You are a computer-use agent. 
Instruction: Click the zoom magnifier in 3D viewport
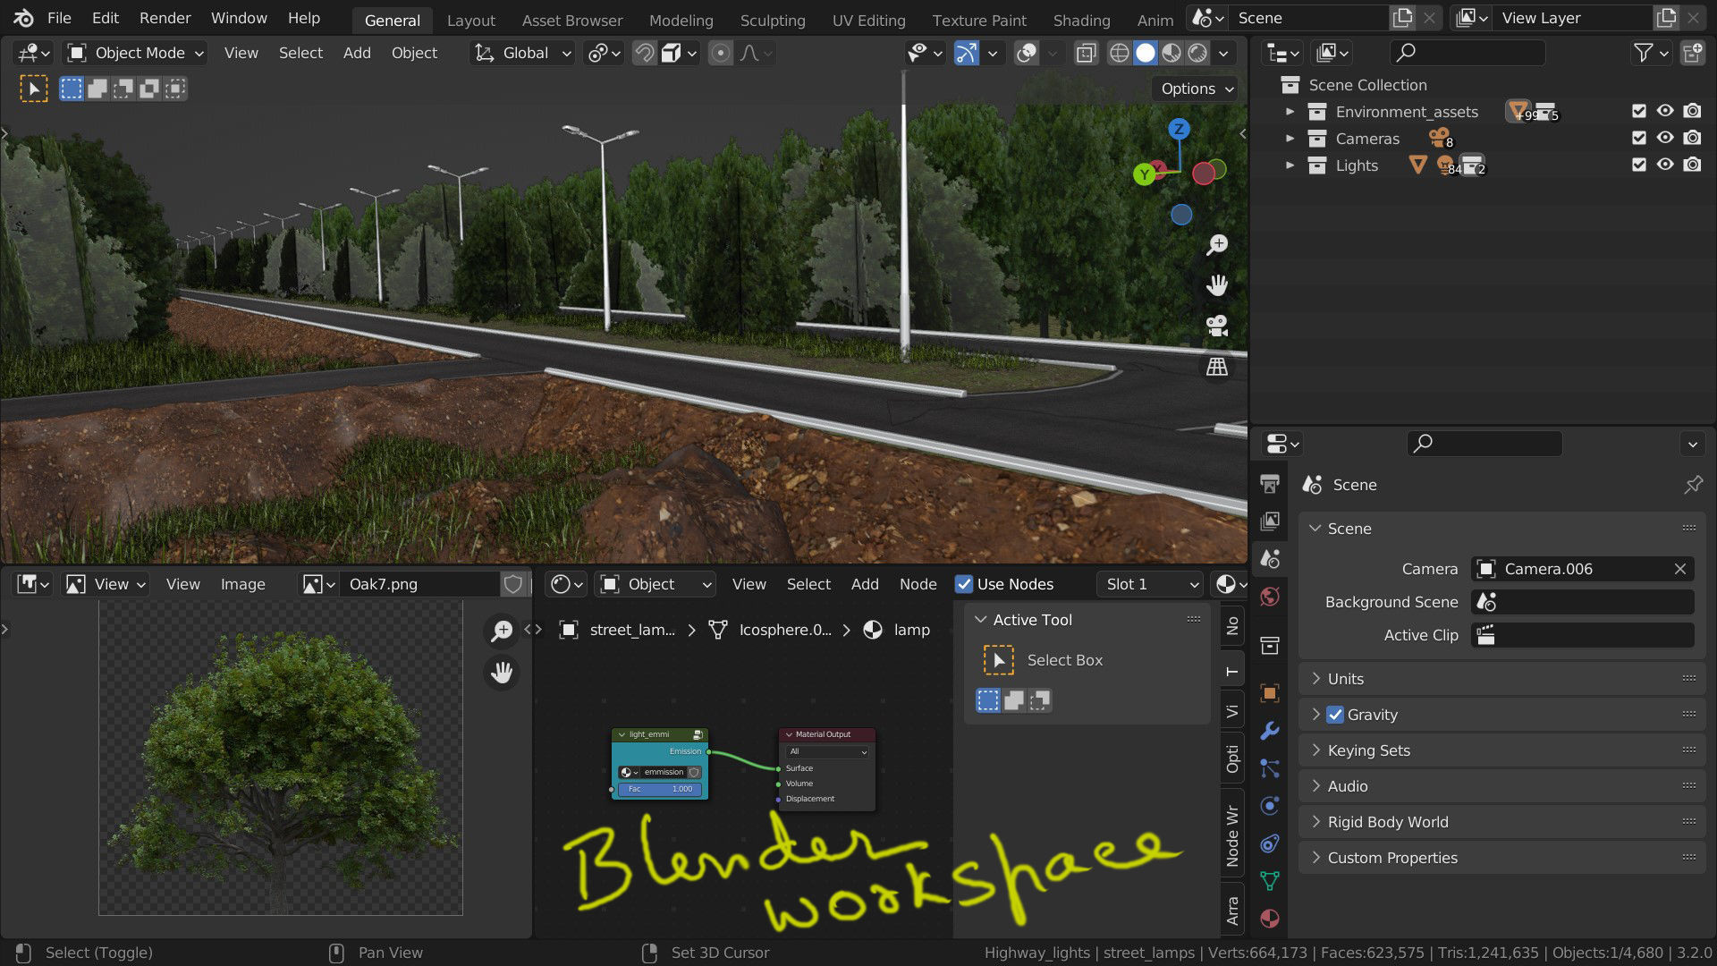click(x=1217, y=244)
